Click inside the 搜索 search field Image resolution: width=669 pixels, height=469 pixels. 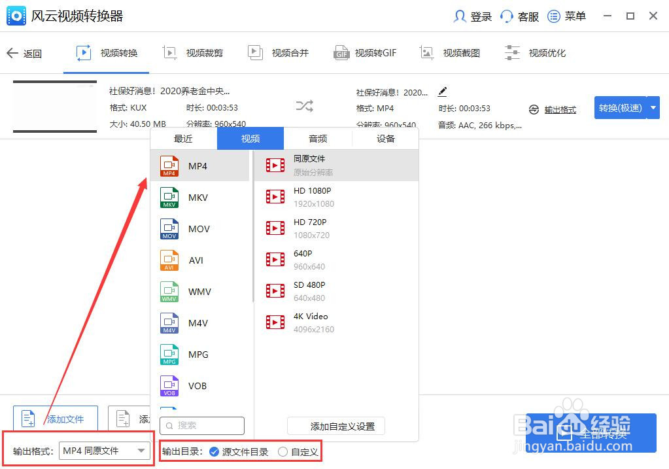(201, 425)
